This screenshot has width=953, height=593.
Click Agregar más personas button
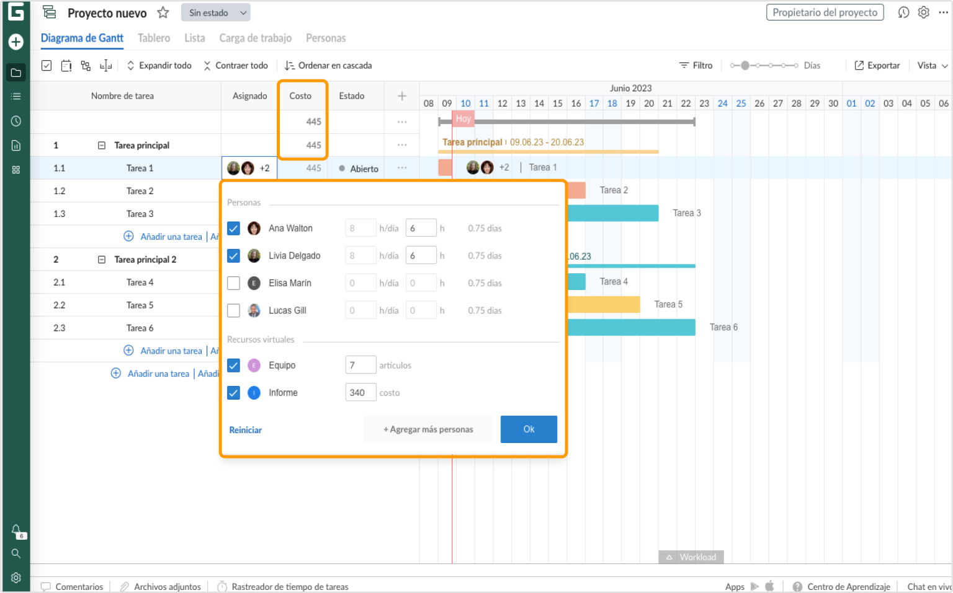(428, 429)
